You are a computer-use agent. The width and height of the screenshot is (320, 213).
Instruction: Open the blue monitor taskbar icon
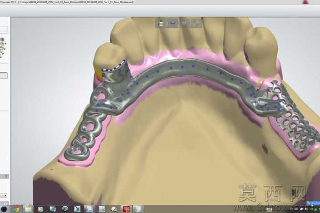[x=53, y=209]
